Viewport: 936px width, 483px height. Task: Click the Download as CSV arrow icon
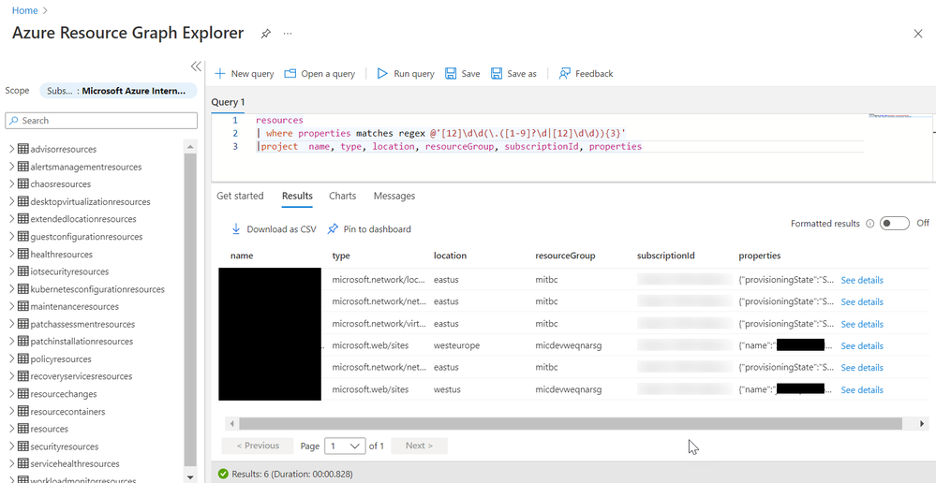236,229
